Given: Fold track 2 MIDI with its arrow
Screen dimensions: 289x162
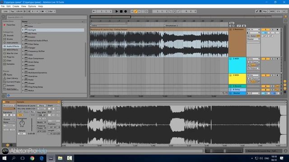Looking at the screenshot, I should (x=230, y=59).
